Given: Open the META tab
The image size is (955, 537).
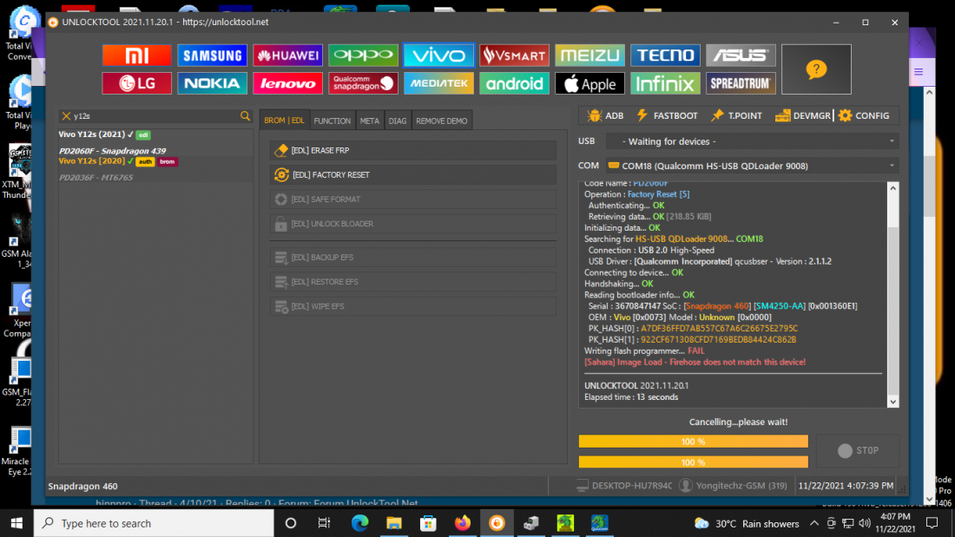Looking at the screenshot, I should tap(369, 121).
